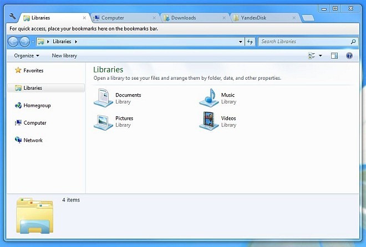This screenshot has width=366, height=247.
Task: Click the large Libraries folder thumbnail in details pane
Action: pyautogui.click(x=35, y=215)
